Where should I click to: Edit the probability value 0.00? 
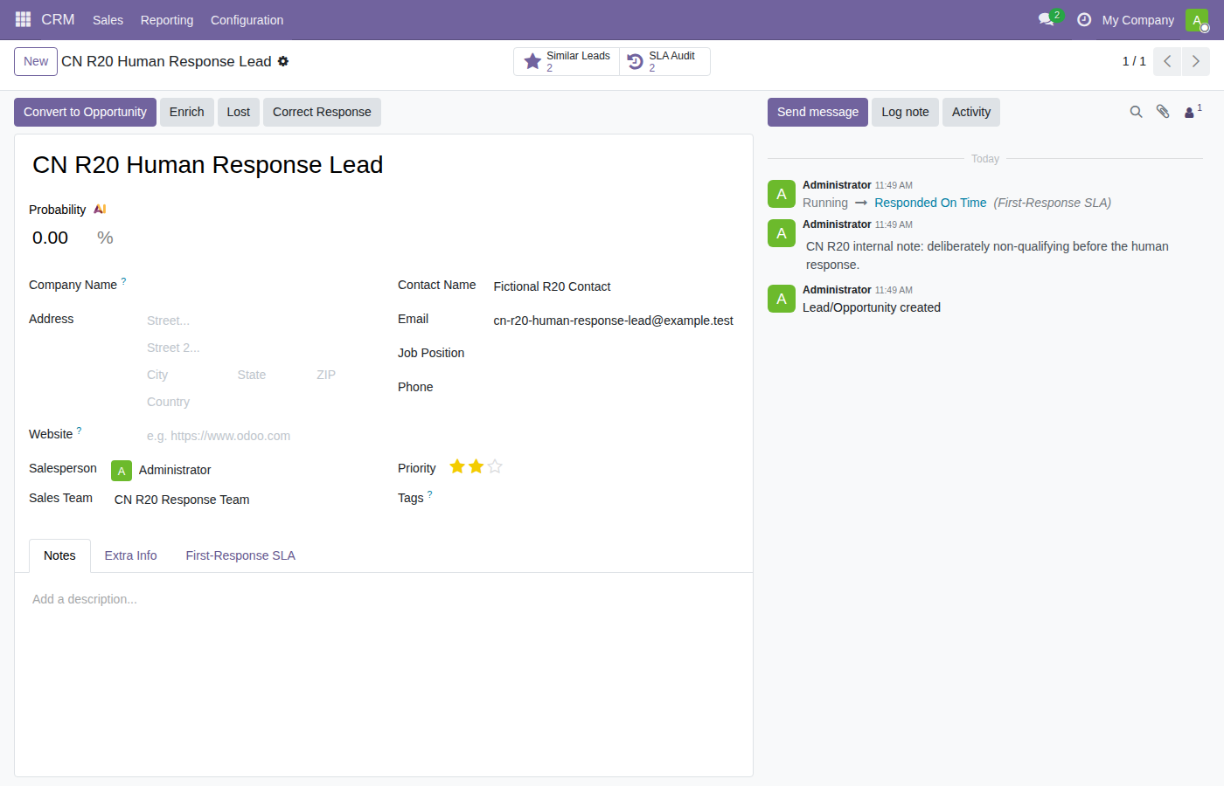pos(58,238)
